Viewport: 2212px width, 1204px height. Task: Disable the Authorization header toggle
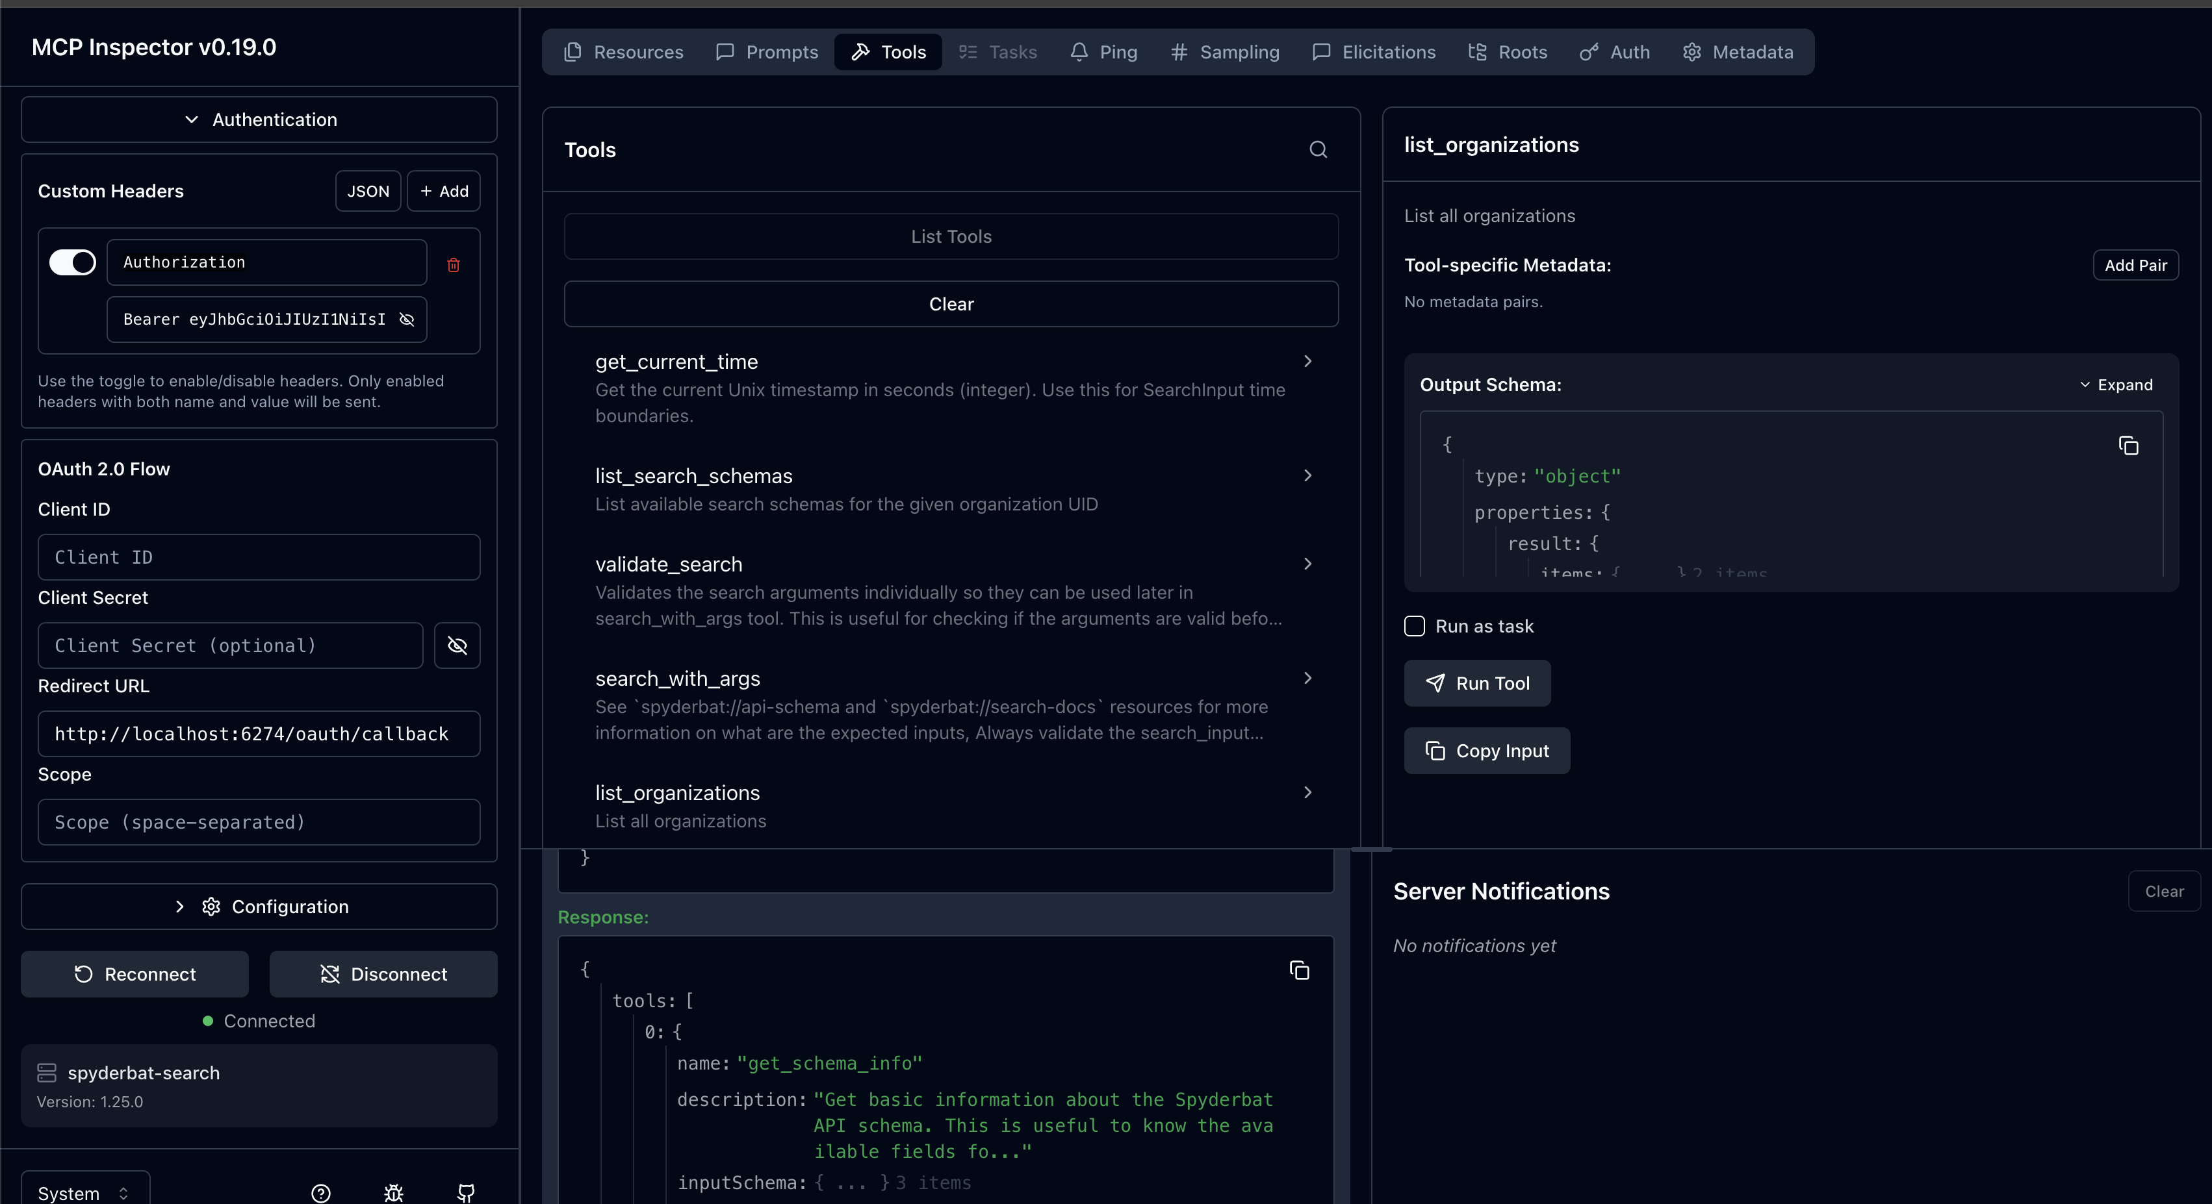click(73, 262)
